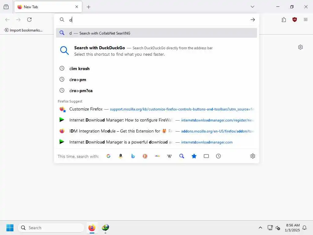Click Import bookmarks in the toolbar

tap(23, 30)
